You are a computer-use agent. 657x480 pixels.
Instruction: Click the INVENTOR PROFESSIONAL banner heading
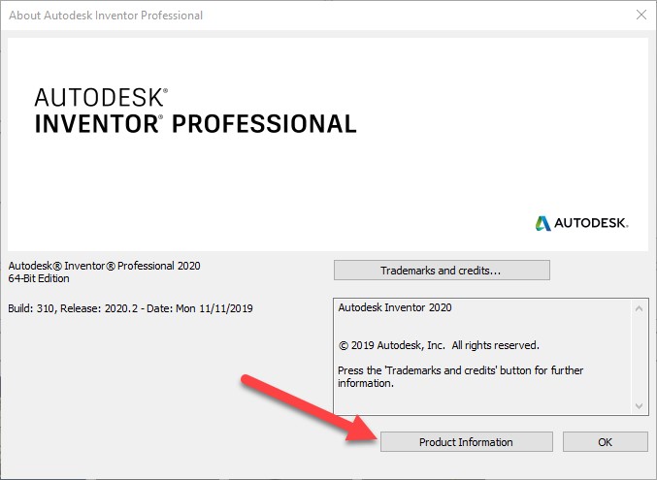tap(195, 124)
